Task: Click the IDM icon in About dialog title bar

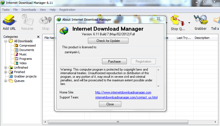Action: (x=59, y=20)
